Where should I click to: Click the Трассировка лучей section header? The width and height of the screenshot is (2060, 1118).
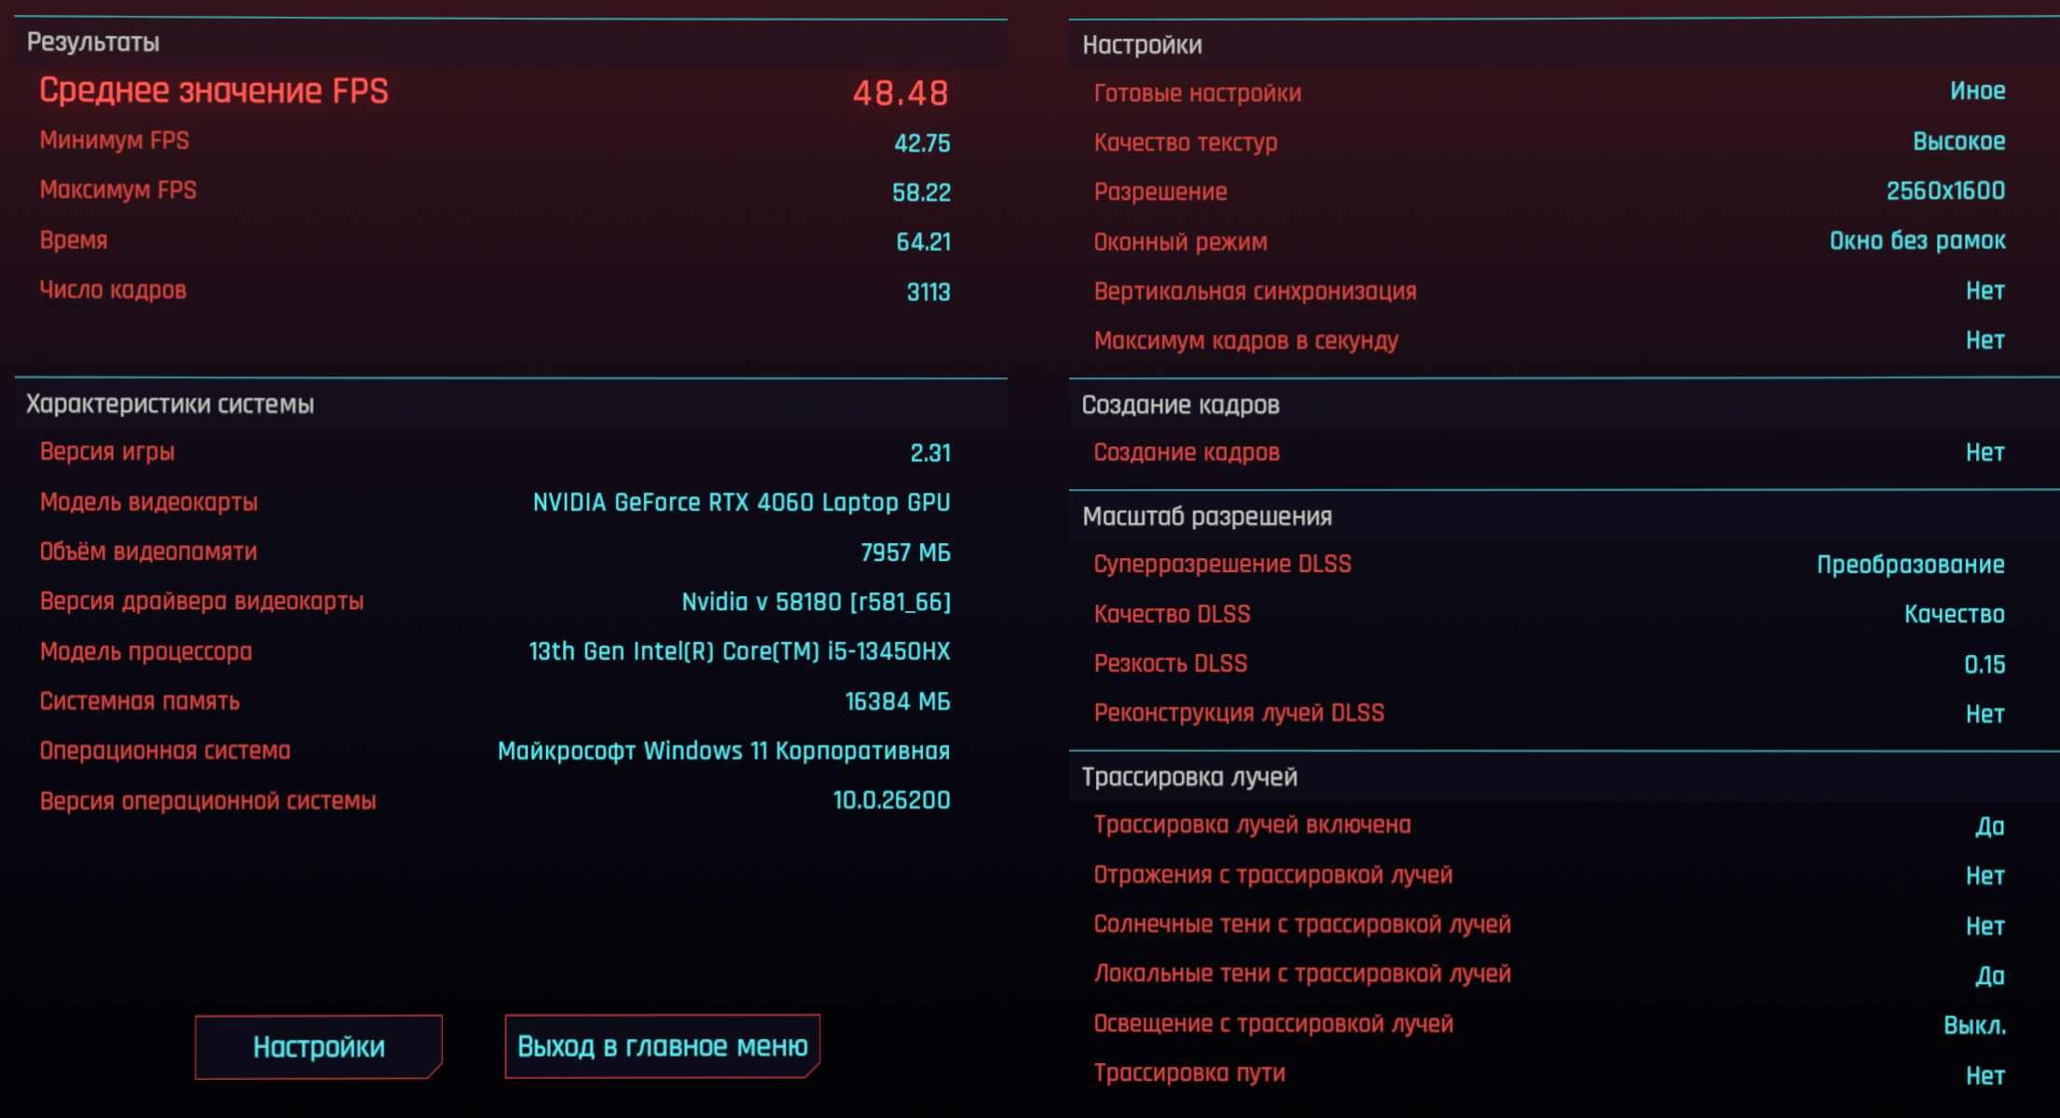pyautogui.click(x=1189, y=777)
